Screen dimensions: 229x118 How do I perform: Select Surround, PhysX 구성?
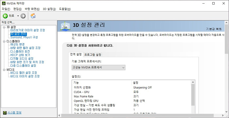[24, 37]
